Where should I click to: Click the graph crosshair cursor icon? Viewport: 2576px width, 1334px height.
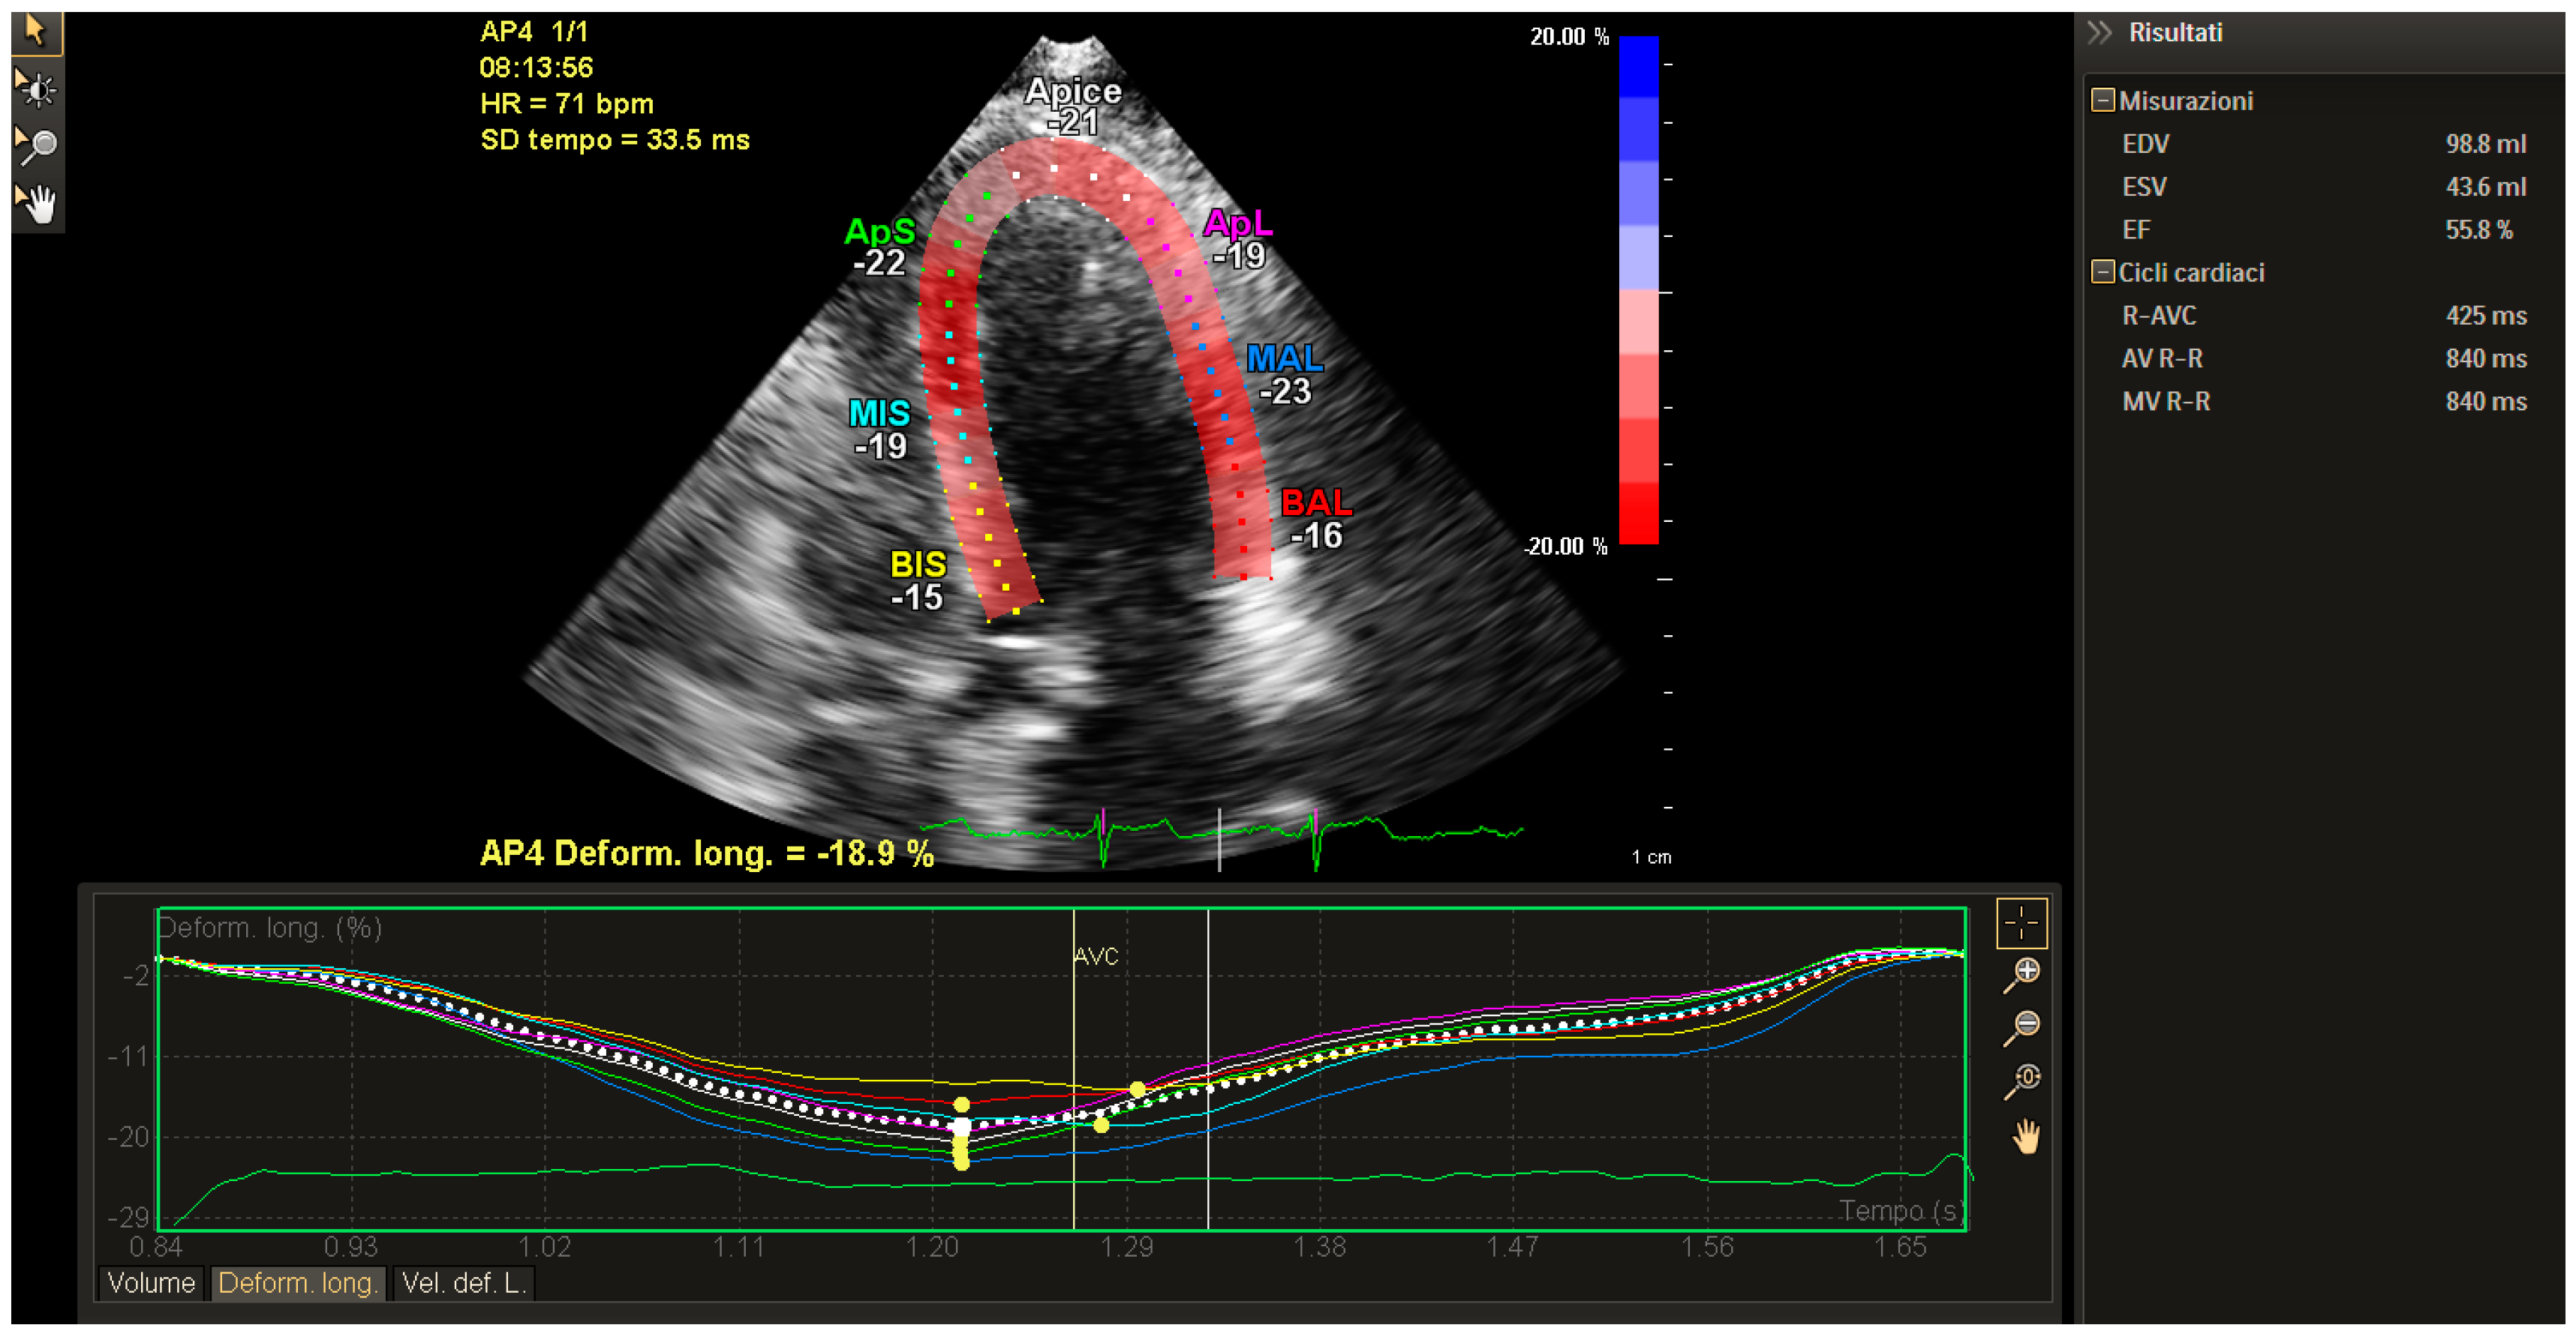click(x=2021, y=922)
